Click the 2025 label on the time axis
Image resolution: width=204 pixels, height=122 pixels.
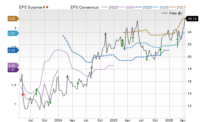pyautogui.click(x=113, y=120)
